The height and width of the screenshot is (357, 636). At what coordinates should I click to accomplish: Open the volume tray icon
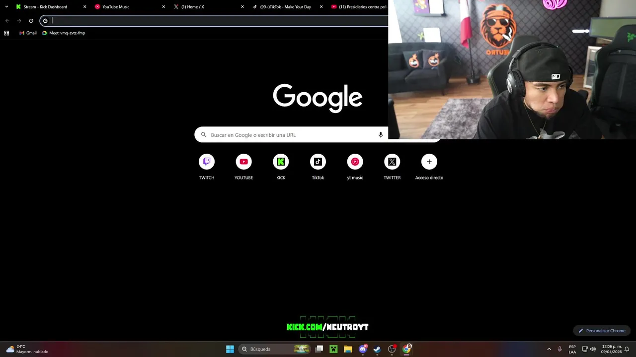tap(593, 349)
